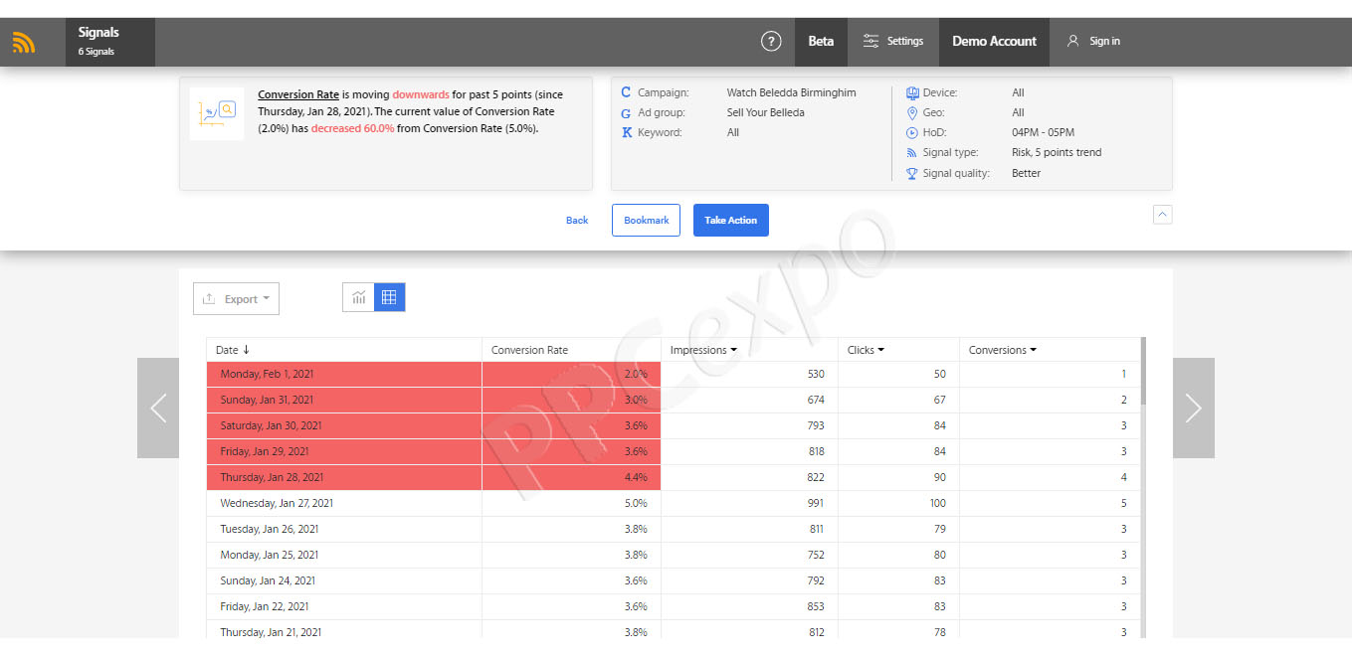Select the Sunday, Jan 24, 2021 row

pyautogui.click(x=674, y=580)
